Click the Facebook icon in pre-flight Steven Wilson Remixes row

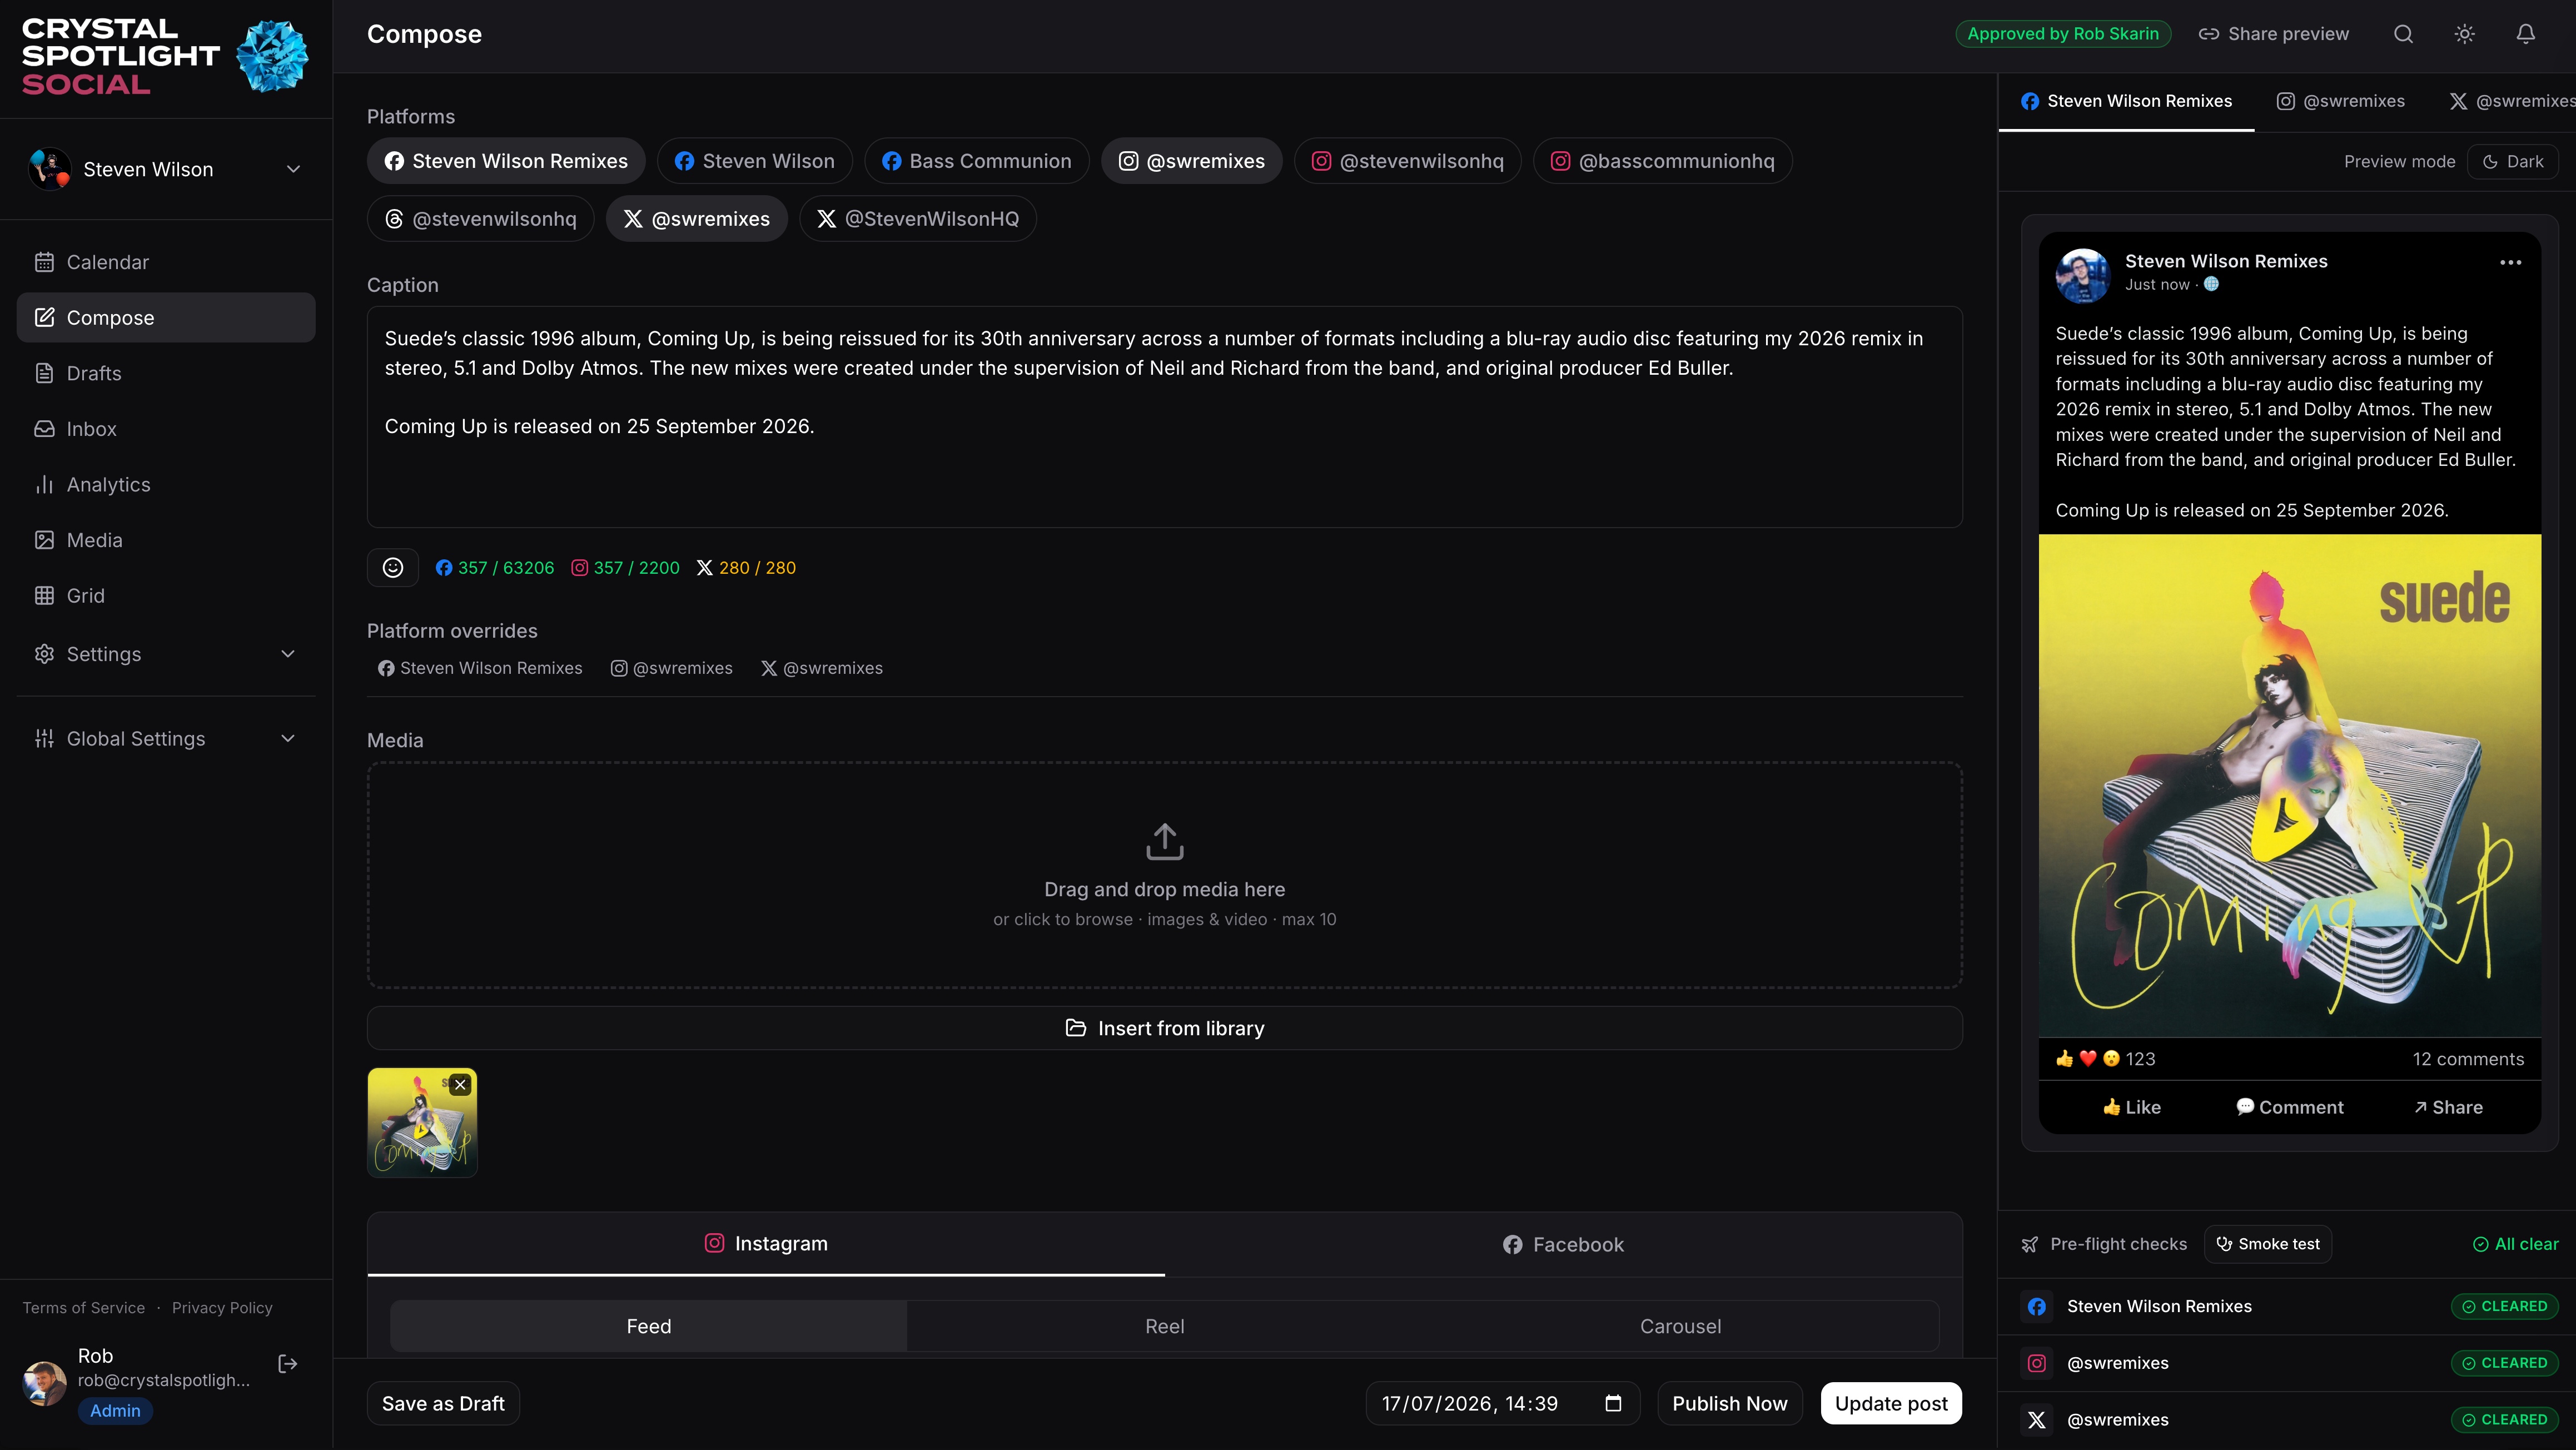click(2037, 1306)
